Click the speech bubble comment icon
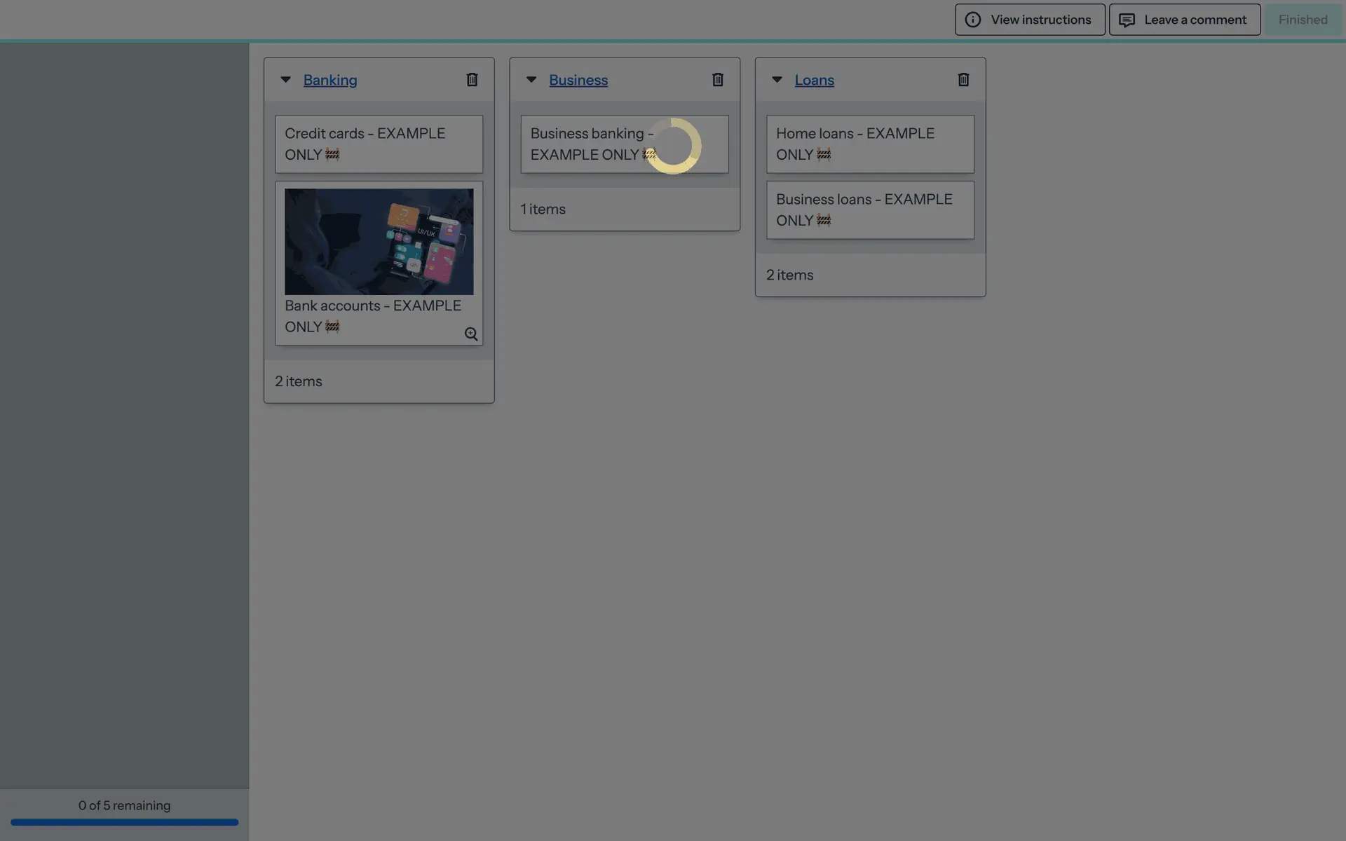 click(x=1127, y=20)
